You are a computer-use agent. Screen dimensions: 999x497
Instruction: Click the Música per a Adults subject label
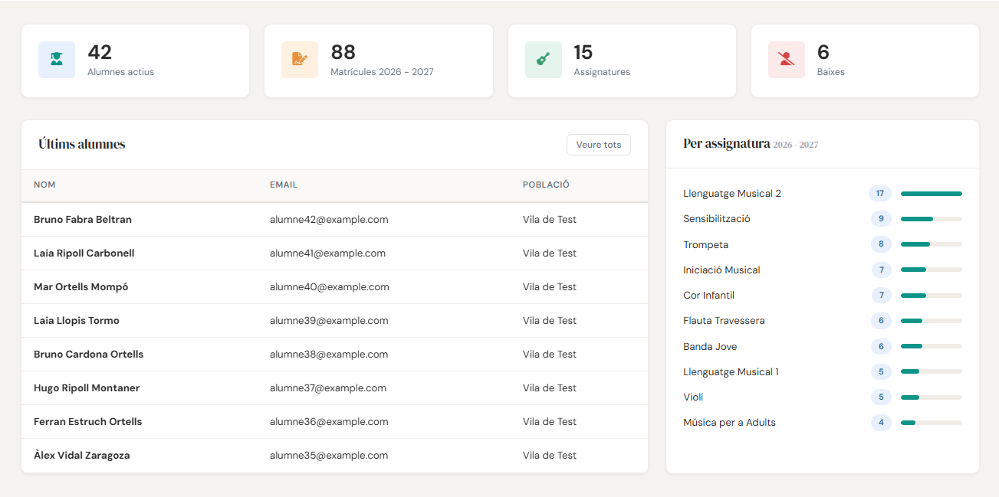point(729,423)
